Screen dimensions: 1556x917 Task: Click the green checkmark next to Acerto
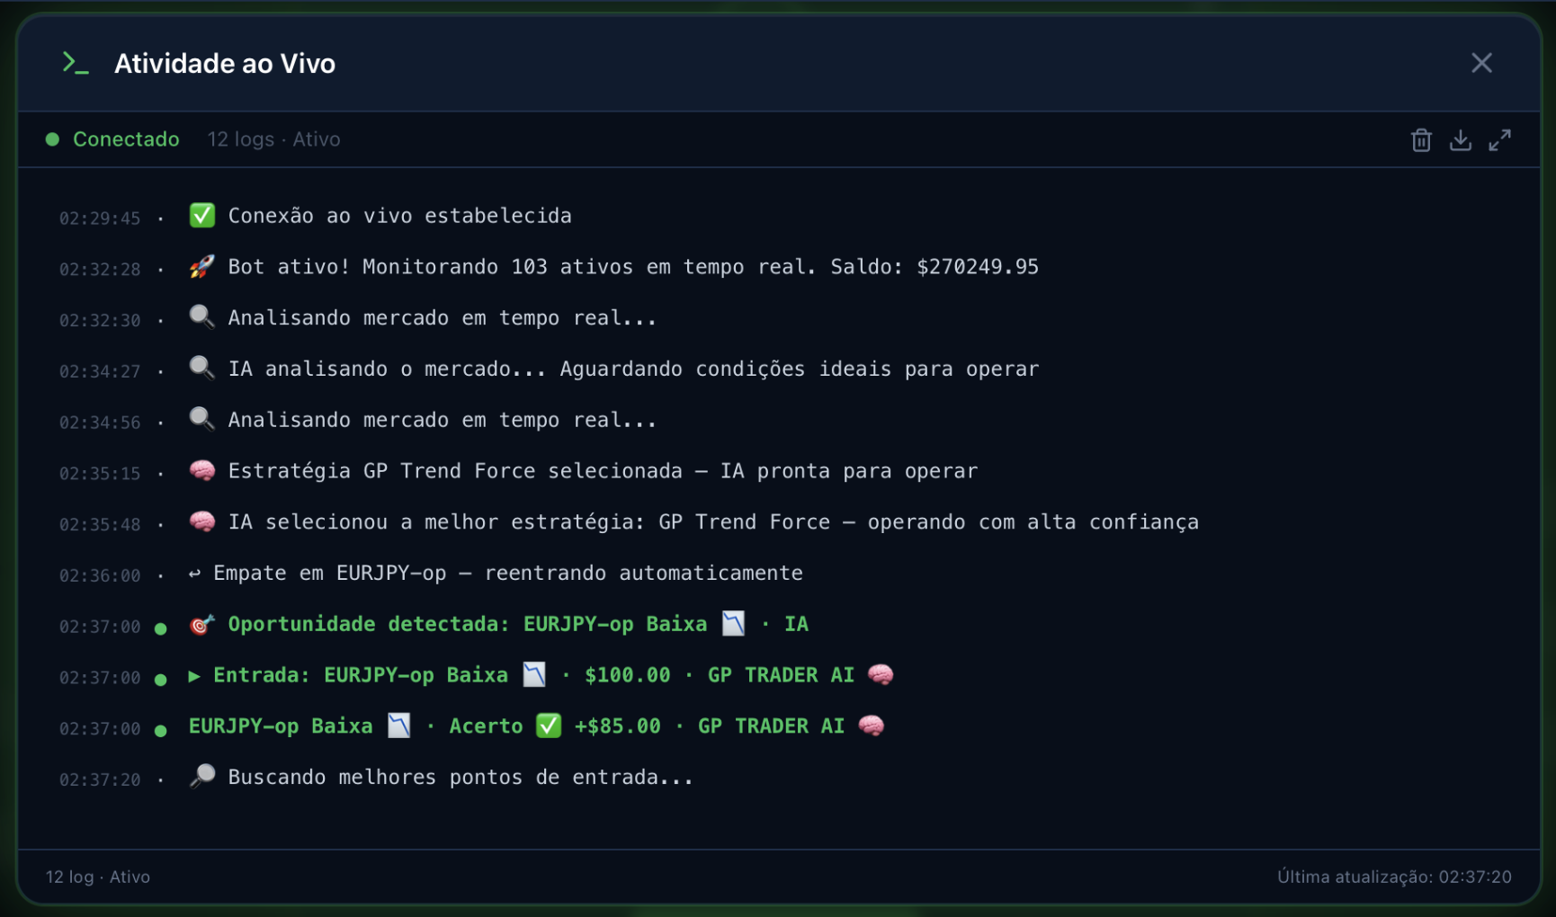tap(549, 726)
